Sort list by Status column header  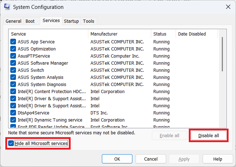click(x=163, y=34)
